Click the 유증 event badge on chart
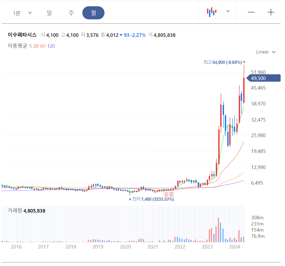Image resolution: width=285 pixels, height=266 pixels. 169,194
